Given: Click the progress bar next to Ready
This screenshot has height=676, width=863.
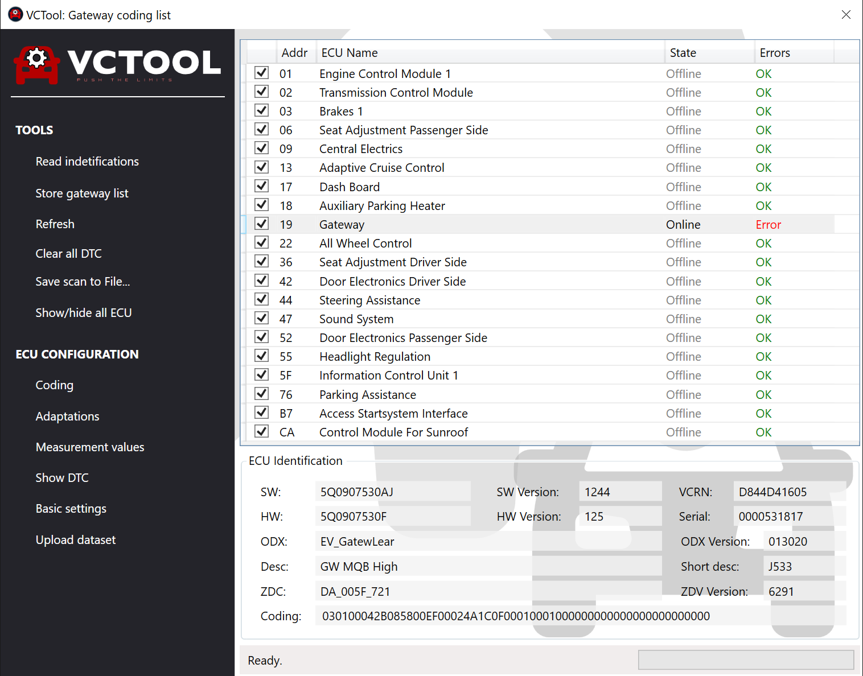Looking at the screenshot, I should 746,660.
